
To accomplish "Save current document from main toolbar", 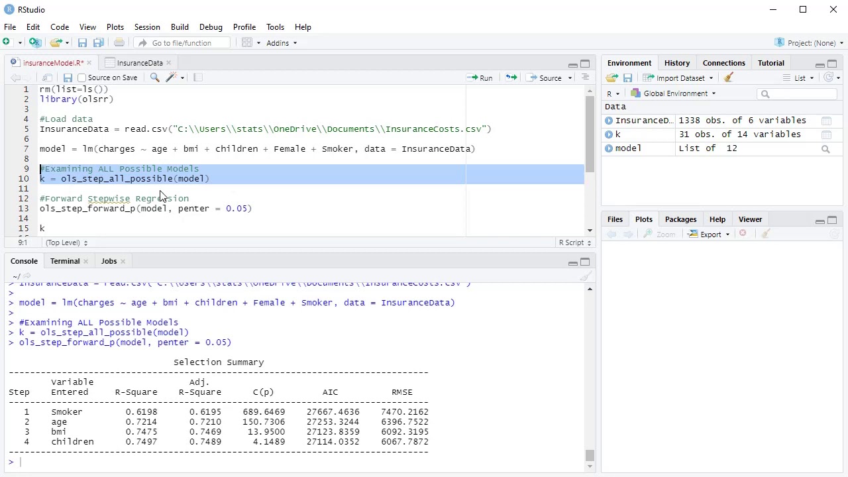I will [x=82, y=42].
